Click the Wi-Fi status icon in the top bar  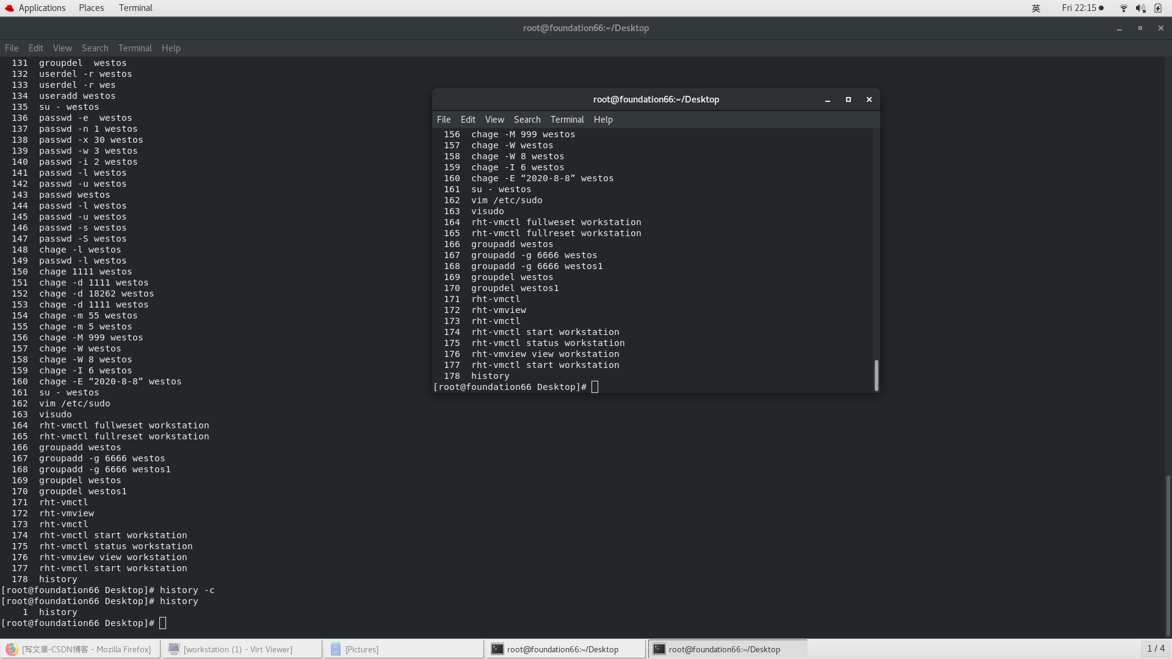(x=1123, y=8)
